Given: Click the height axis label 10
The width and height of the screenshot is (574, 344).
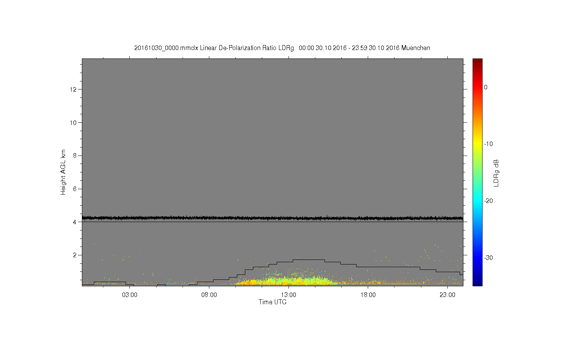Looking at the screenshot, I should pyautogui.click(x=73, y=123).
